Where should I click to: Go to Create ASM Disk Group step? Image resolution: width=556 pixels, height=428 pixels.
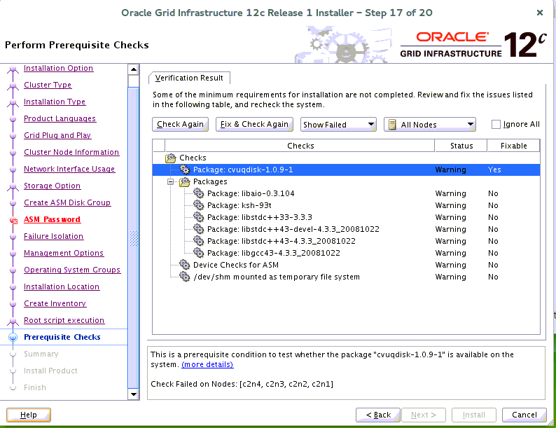tap(67, 202)
